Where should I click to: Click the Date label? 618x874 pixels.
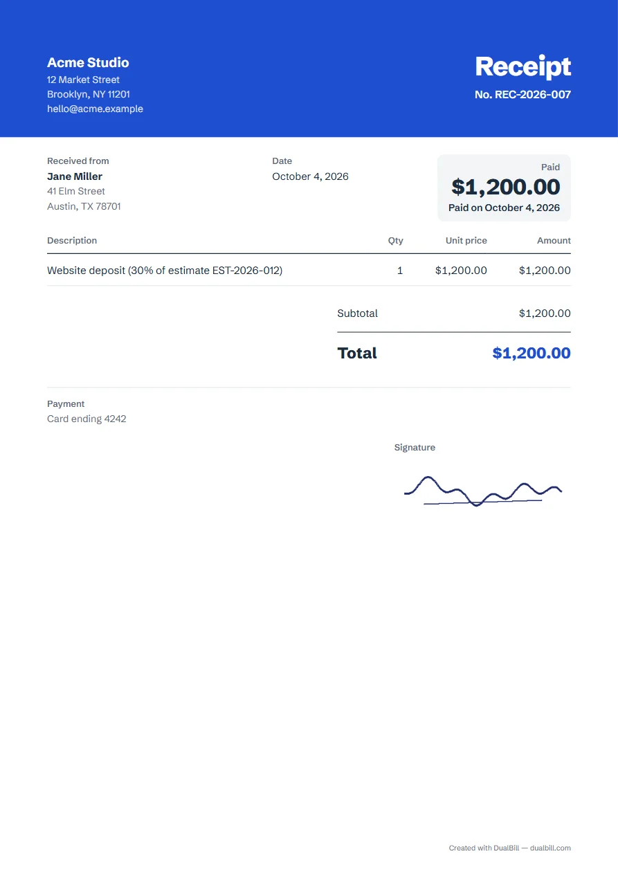[x=282, y=161]
